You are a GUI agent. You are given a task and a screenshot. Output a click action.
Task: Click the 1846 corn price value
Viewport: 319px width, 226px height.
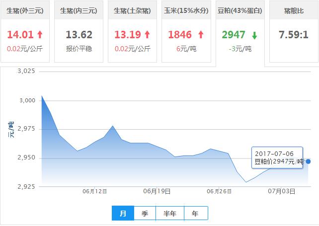(x=180, y=35)
